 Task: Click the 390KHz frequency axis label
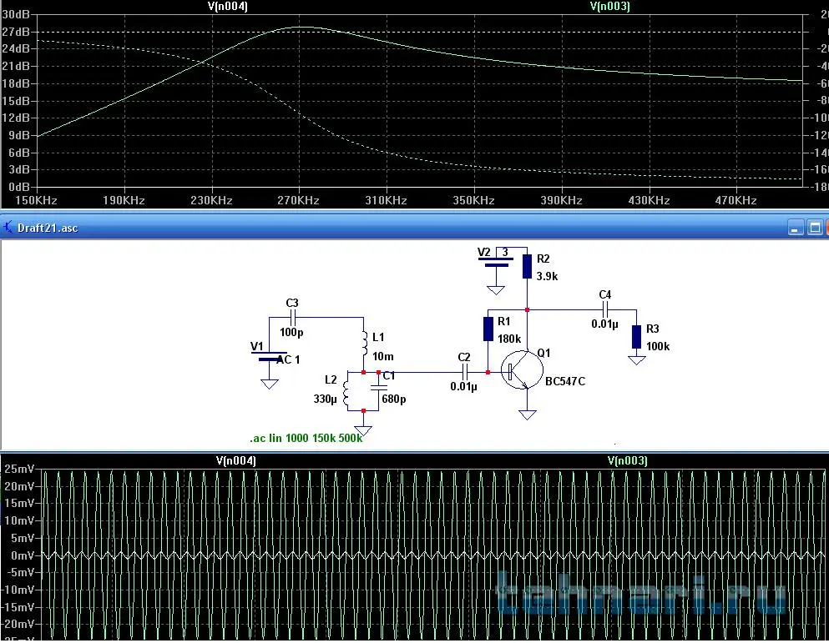[561, 201]
